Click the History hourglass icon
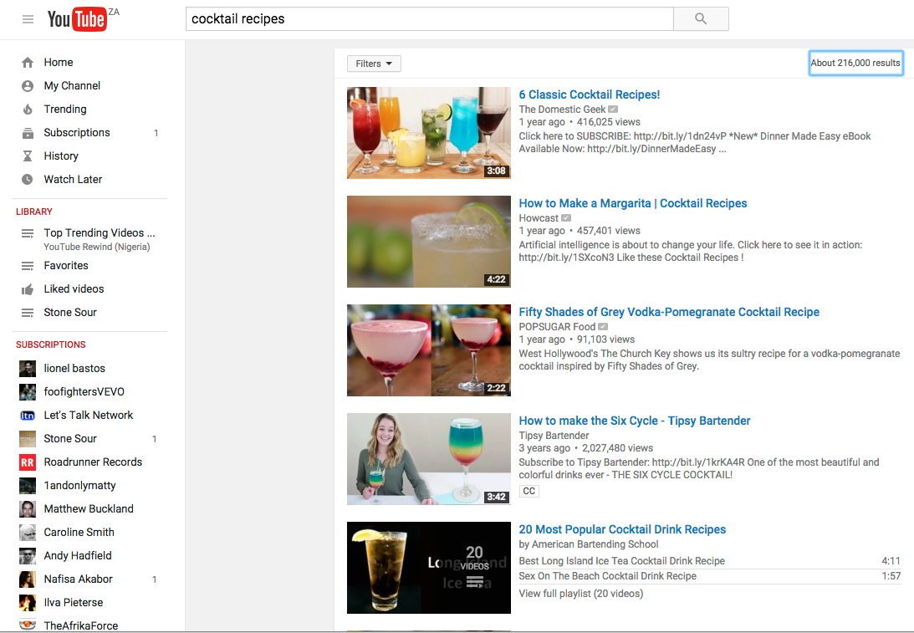 28,156
